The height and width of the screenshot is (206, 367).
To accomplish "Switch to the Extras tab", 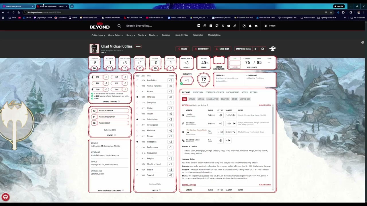I will tap(254, 92).
